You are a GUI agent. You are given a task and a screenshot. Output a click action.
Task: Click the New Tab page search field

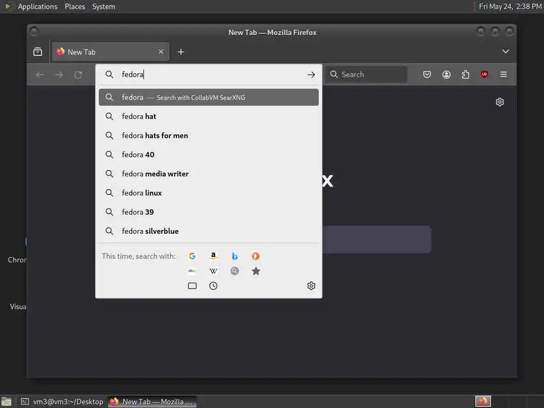click(377, 240)
